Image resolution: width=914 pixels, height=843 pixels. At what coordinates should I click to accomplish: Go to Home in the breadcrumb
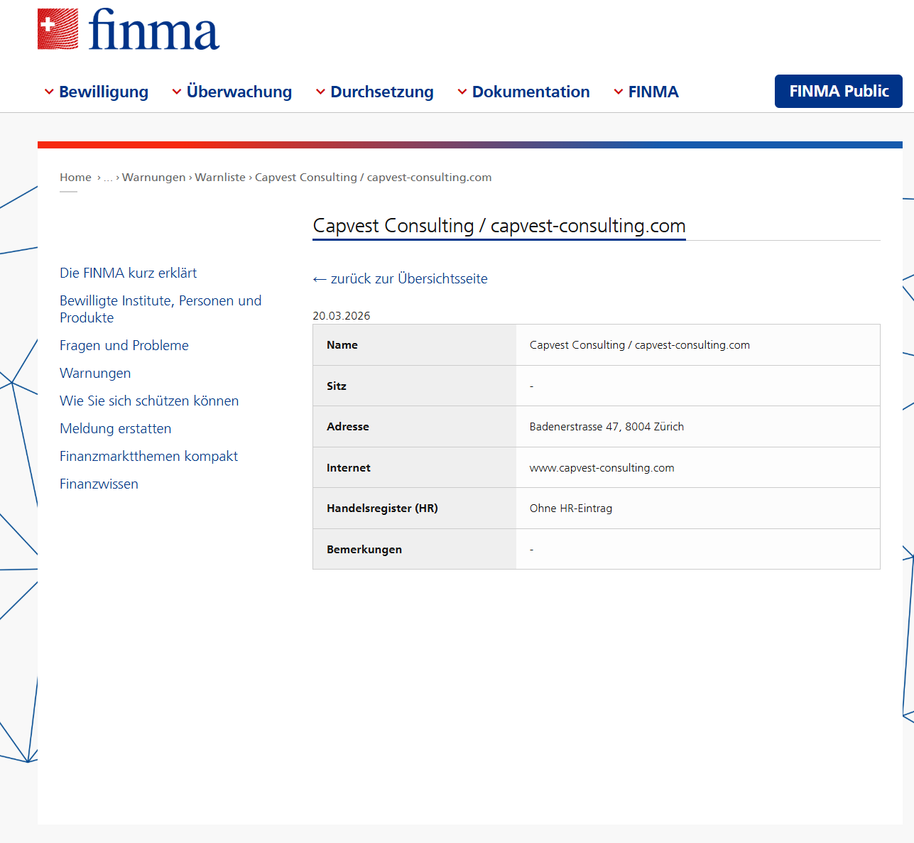point(75,178)
